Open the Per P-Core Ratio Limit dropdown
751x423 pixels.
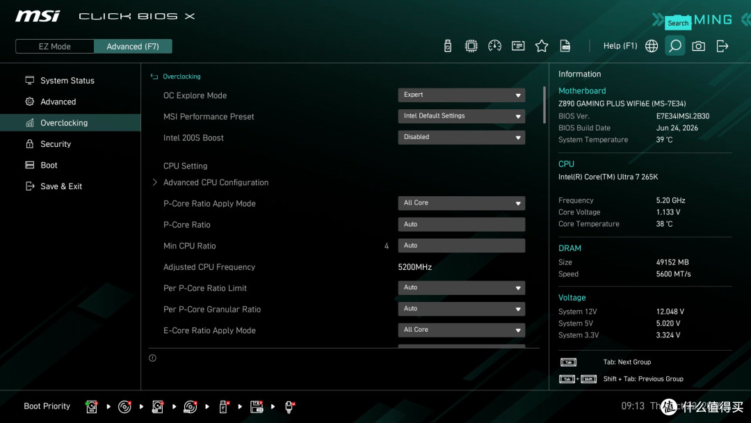[461, 287]
